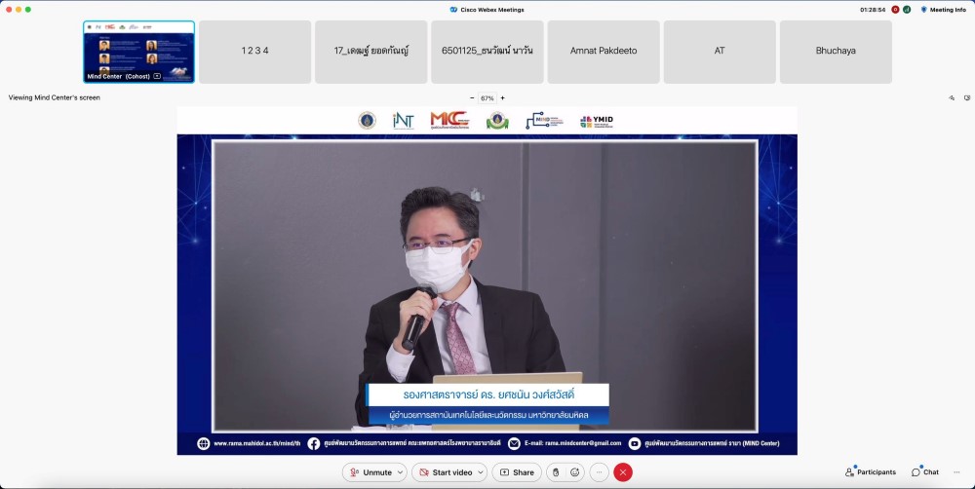
Task: Open audio options arrow beside Unmute
Action: point(400,472)
